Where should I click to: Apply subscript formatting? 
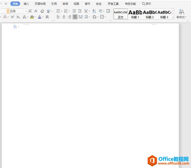[x=18, y=17]
